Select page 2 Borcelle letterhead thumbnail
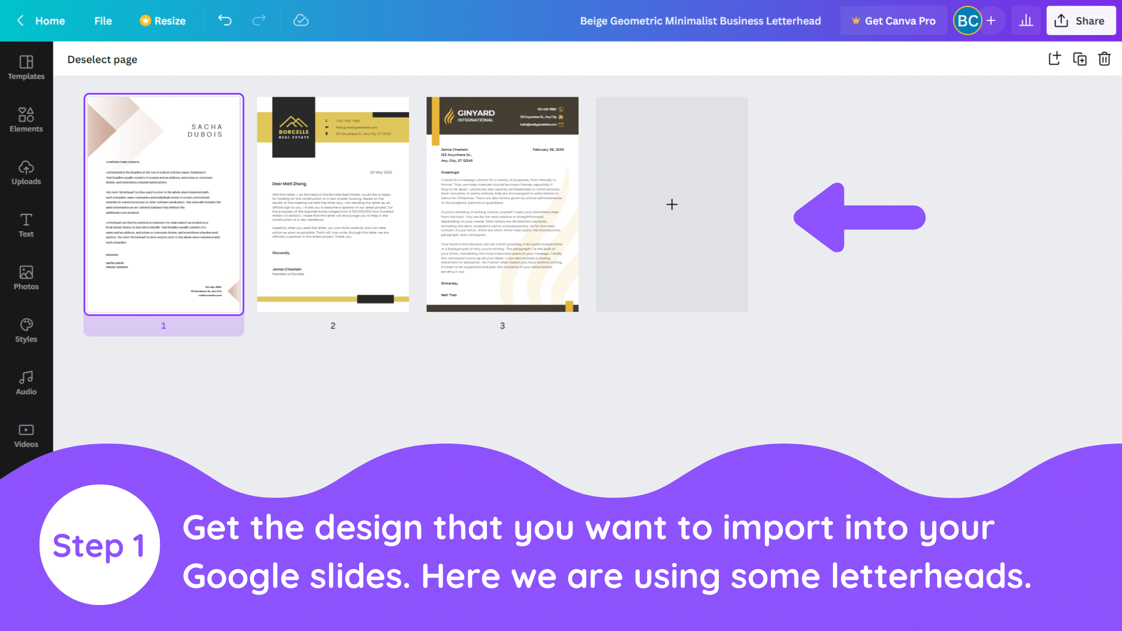 (x=333, y=203)
